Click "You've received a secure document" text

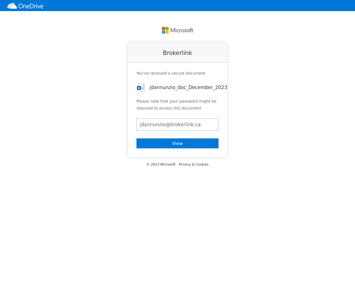coord(171,73)
